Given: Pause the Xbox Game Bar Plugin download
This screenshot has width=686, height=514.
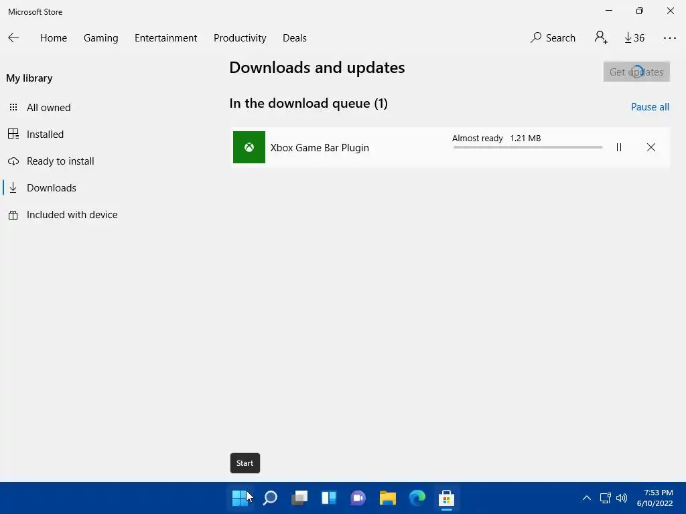Looking at the screenshot, I should (x=618, y=147).
